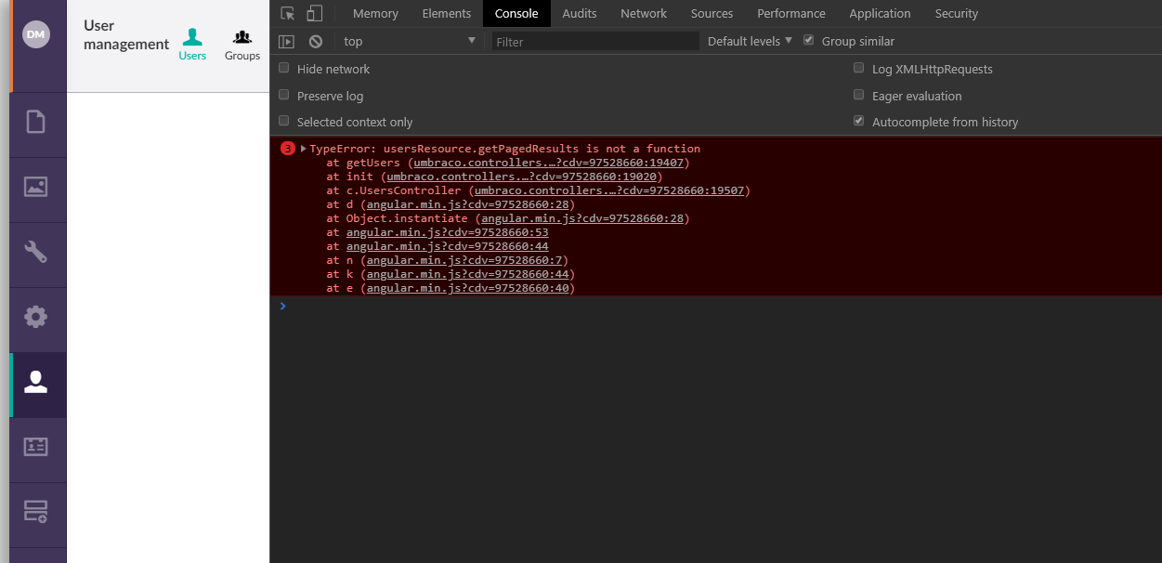Image resolution: width=1162 pixels, height=563 pixels.
Task: Expand the TypeError message triangle
Action: [x=304, y=149]
